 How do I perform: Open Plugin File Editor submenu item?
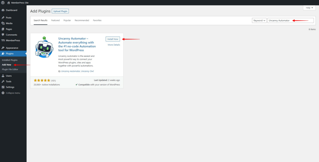pos(10,69)
